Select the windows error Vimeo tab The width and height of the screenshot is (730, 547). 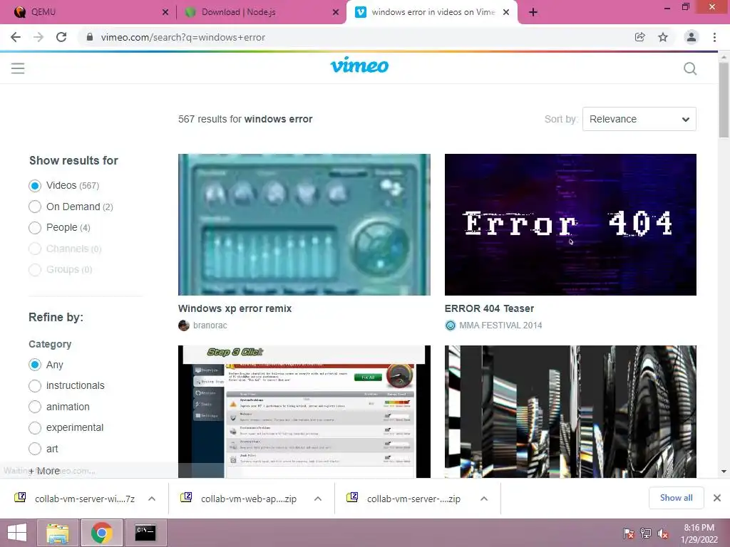pyautogui.click(x=433, y=12)
